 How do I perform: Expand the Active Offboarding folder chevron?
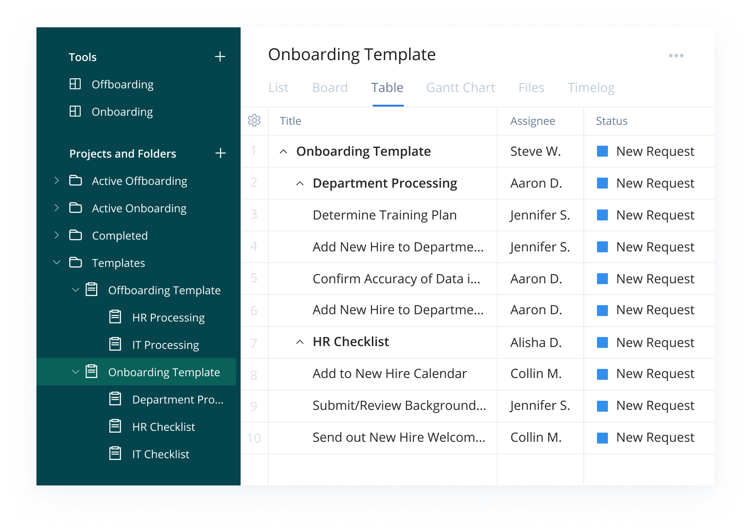pos(57,180)
